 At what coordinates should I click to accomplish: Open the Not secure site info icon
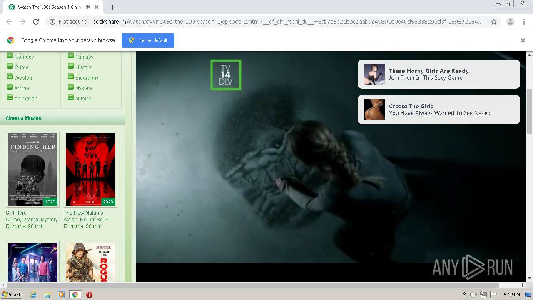pos(52,22)
